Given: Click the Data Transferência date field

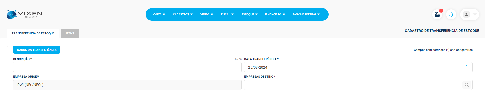Looking at the screenshot, I should 353,67.
